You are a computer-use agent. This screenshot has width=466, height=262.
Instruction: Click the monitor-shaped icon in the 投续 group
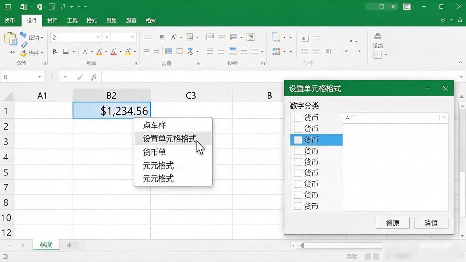pyautogui.click(x=210, y=37)
